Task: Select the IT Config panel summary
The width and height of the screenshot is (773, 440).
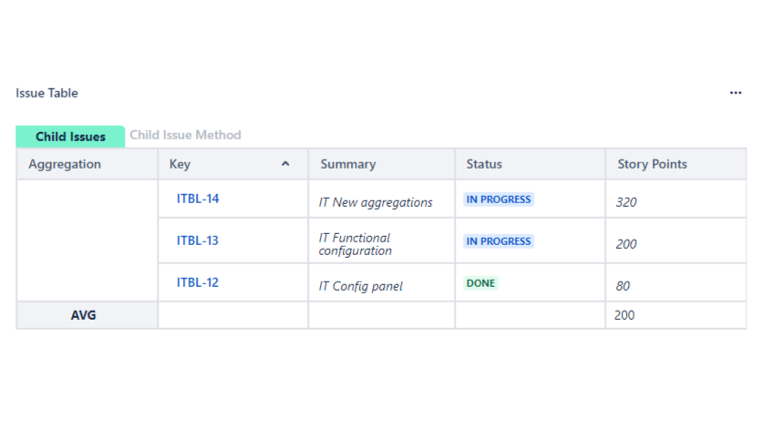Action: tap(361, 286)
